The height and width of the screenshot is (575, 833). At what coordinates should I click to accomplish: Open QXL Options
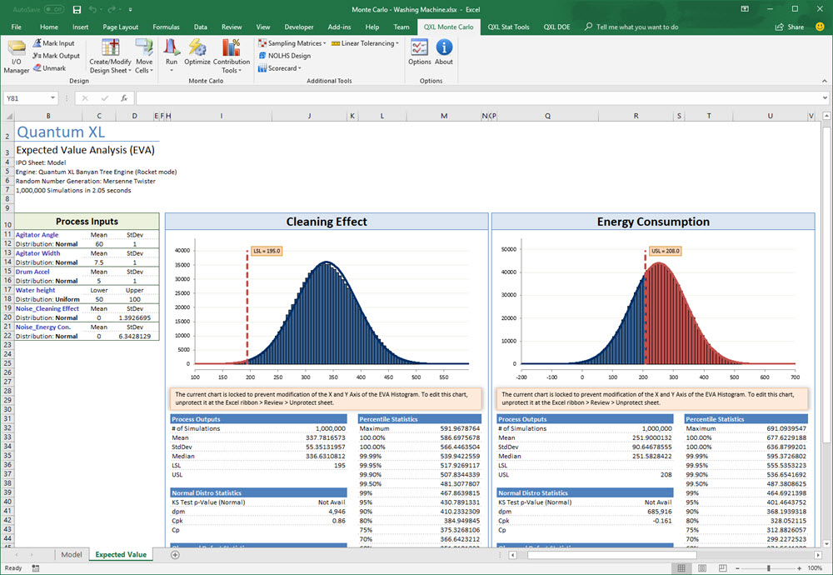click(x=419, y=52)
